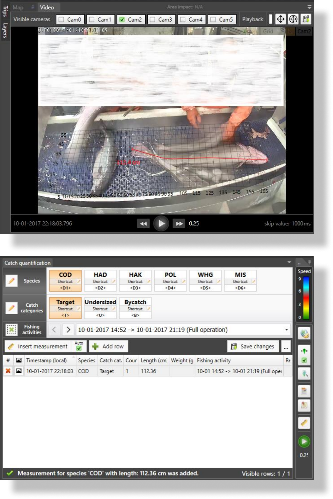Click the Add row button
The height and width of the screenshot is (499, 333).
(108, 346)
